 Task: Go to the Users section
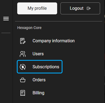coord(38,54)
